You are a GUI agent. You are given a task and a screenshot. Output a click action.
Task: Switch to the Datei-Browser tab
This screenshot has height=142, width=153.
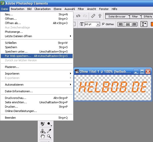coord(117,17)
